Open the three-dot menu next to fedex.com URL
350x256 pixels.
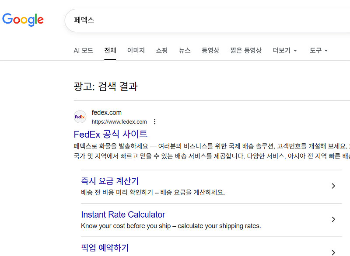click(x=155, y=121)
